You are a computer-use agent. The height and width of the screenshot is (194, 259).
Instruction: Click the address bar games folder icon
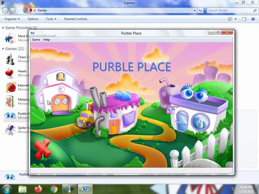pyautogui.click(x=30, y=10)
